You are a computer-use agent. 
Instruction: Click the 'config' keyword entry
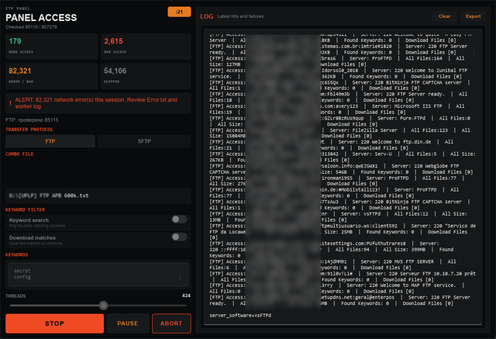[x=22, y=277]
